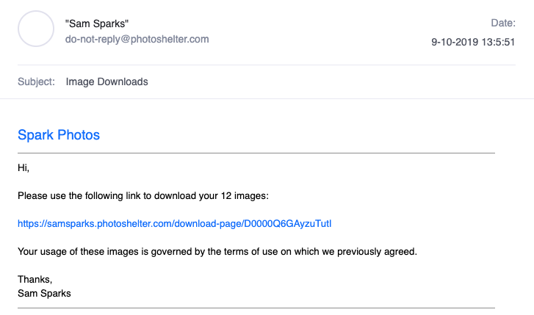The height and width of the screenshot is (315, 534).
Task: Open the Spark Photos heading link
Action: tap(59, 135)
